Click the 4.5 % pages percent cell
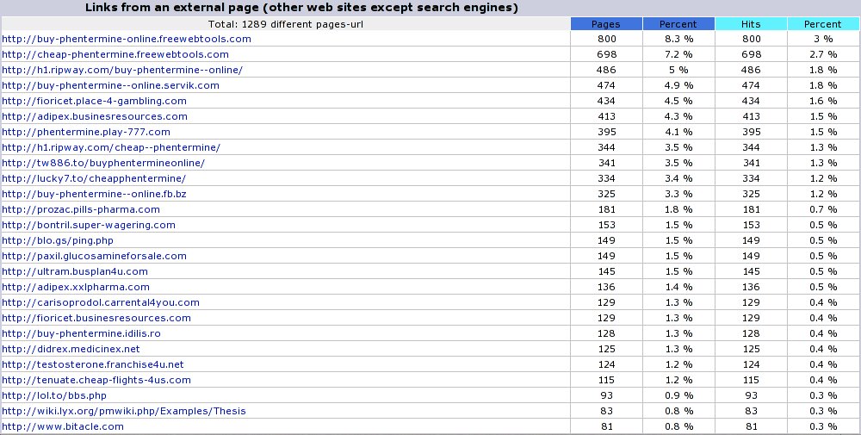 [x=678, y=101]
